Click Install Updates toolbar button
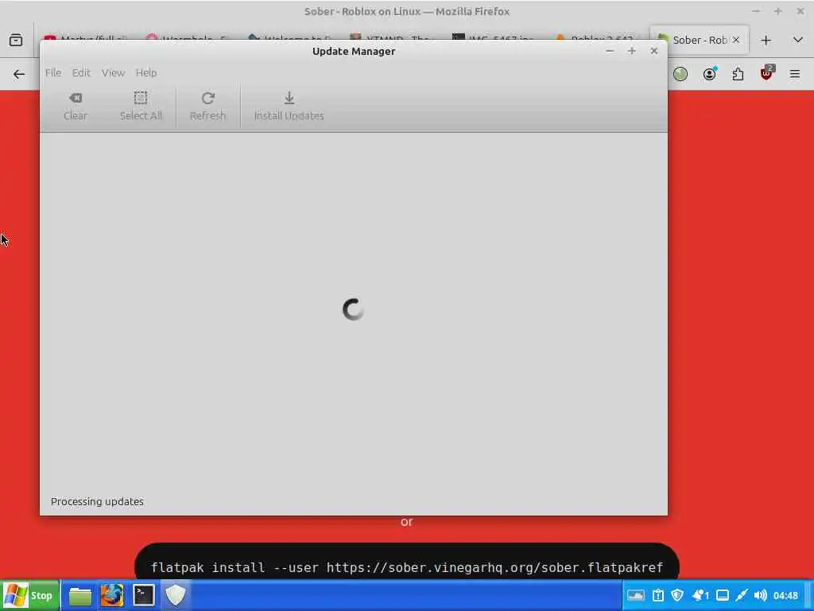 click(x=289, y=107)
